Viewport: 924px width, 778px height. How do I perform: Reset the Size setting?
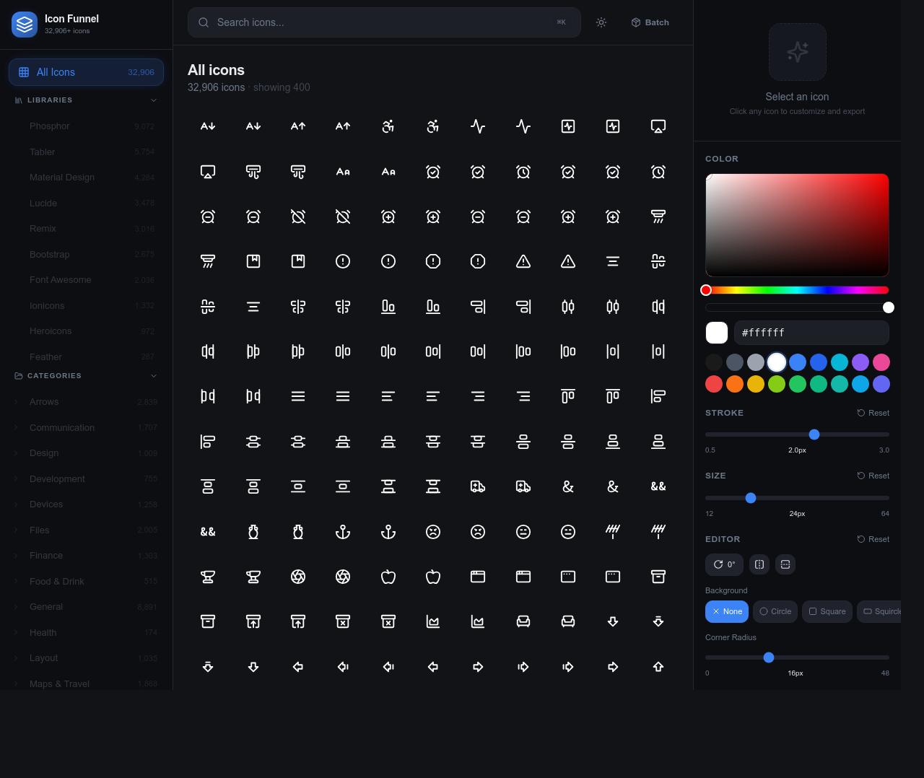(873, 476)
